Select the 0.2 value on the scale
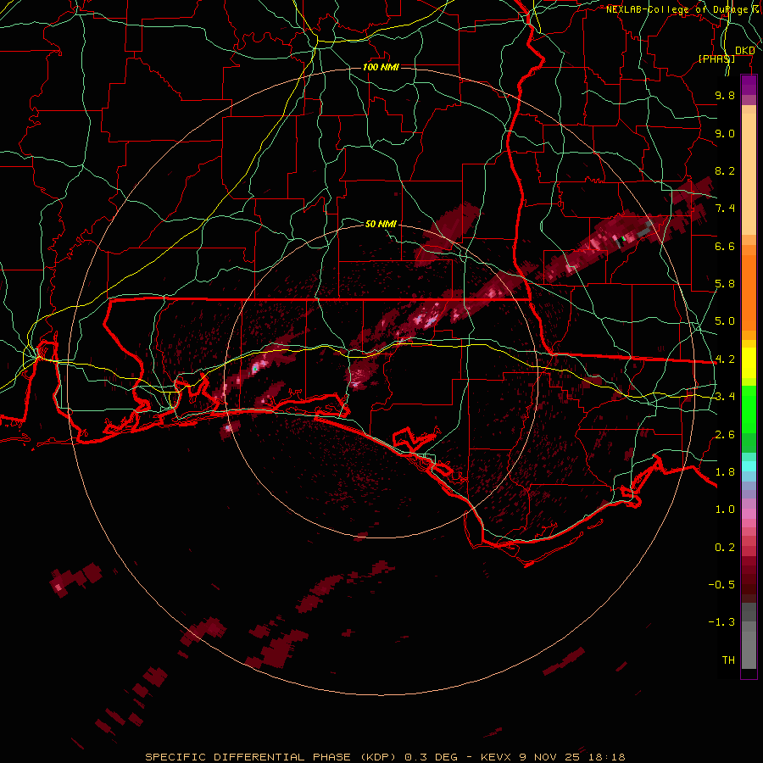Image resolution: width=763 pixels, height=763 pixels. pos(725,548)
